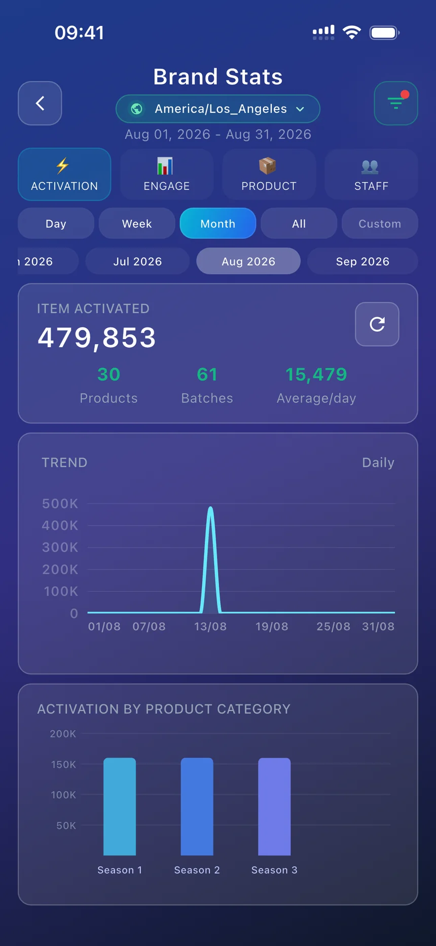Image resolution: width=436 pixels, height=946 pixels.
Task: Tap the Season 2 bar
Action: 197,806
